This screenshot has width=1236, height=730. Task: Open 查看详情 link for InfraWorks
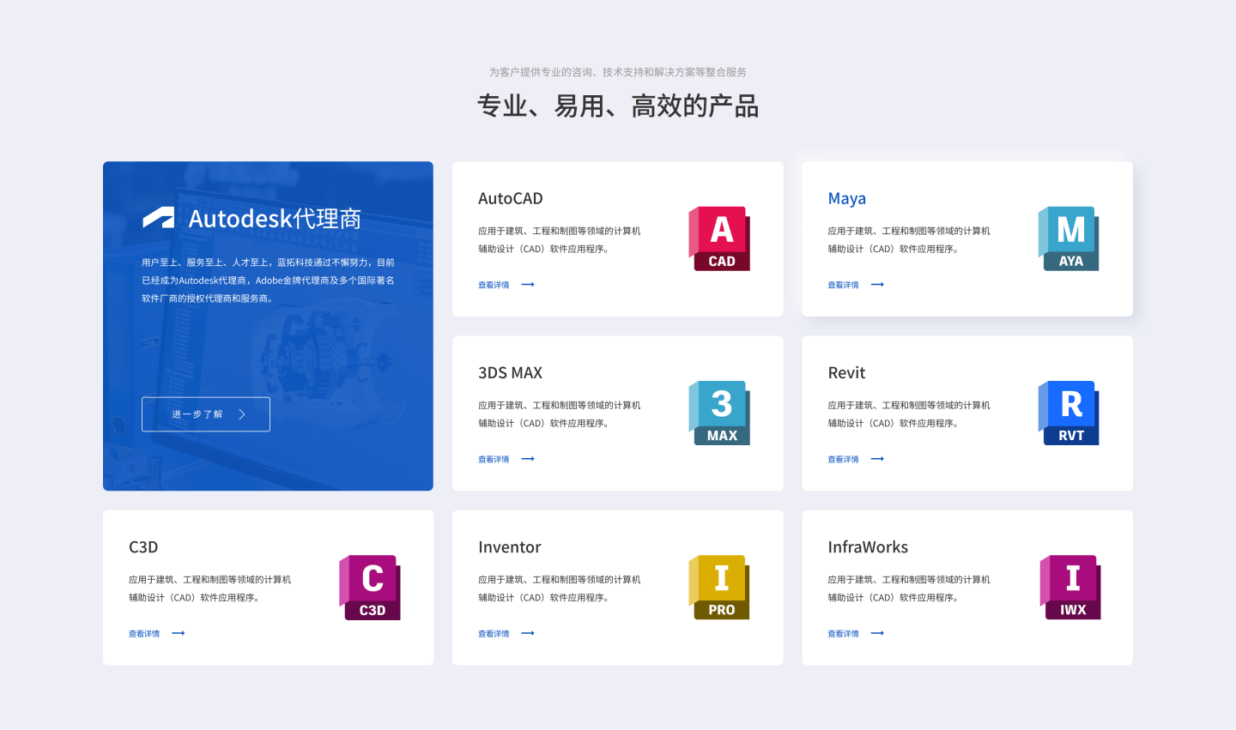[843, 634]
